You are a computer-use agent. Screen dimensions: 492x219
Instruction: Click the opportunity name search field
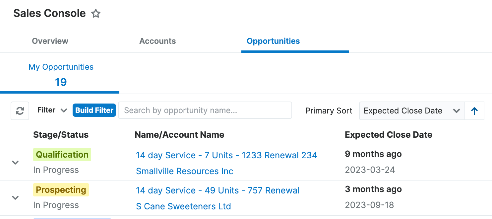pyautogui.click(x=205, y=110)
